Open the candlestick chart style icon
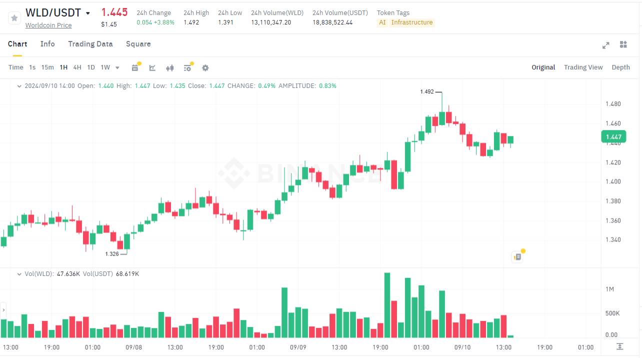The width and height of the screenshot is (642, 358). pyautogui.click(x=170, y=68)
